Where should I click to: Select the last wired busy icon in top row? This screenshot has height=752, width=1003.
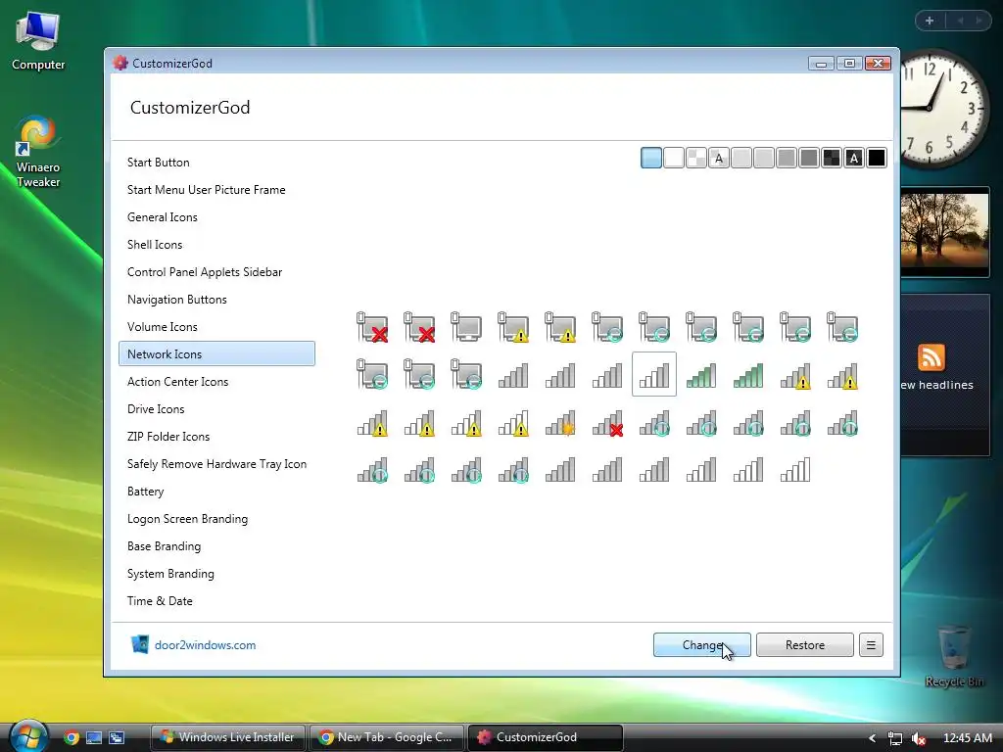pyautogui.click(x=841, y=327)
